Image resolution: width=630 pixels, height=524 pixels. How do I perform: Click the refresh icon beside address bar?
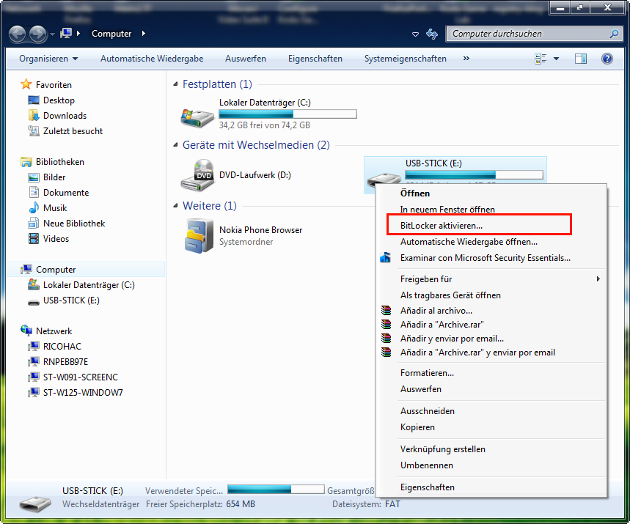(432, 34)
